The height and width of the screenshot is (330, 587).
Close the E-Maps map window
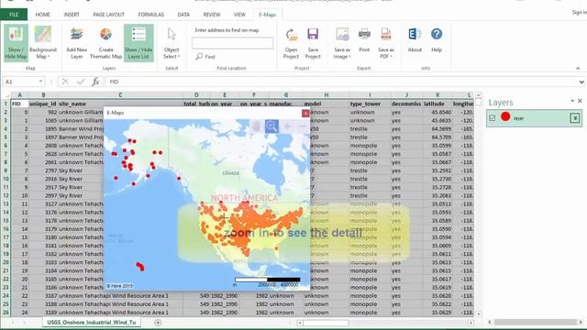(305, 114)
